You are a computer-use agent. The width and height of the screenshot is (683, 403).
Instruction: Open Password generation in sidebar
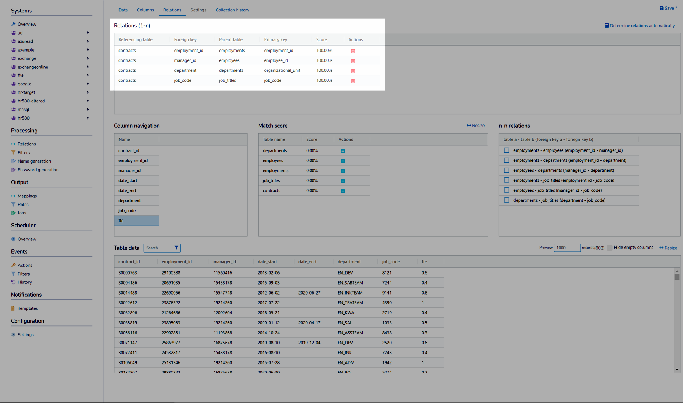click(x=38, y=170)
